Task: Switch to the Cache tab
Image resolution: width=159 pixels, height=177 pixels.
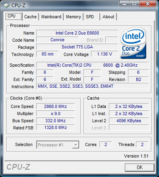Action: pyautogui.click(x=30, y=17)
